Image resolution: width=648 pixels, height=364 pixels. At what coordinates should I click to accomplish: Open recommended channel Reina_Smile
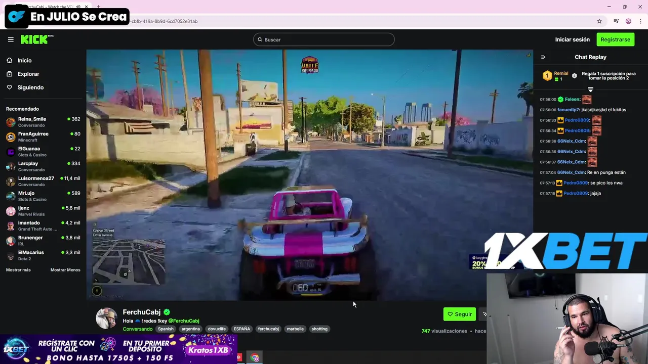43,122
